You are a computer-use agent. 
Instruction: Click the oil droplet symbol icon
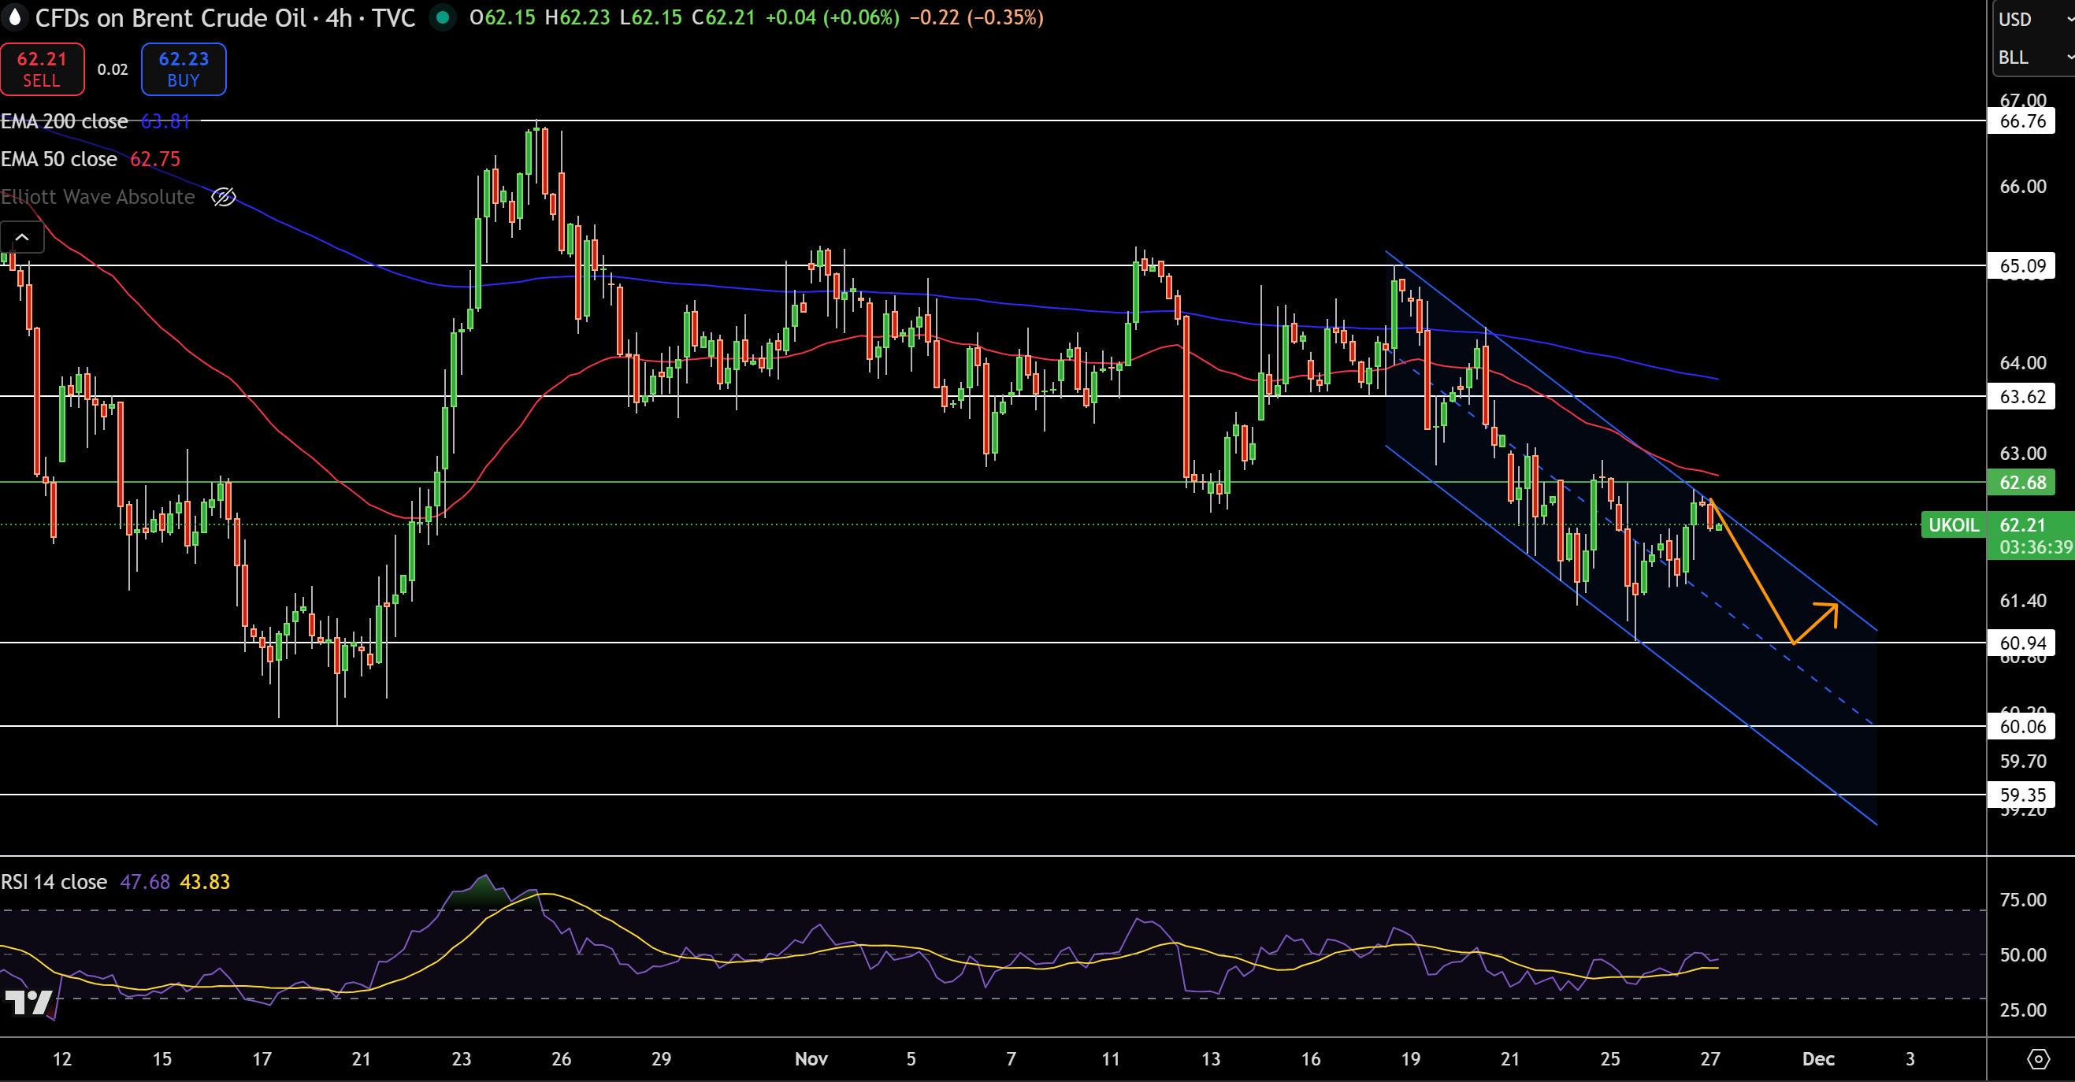pos(14,17)
